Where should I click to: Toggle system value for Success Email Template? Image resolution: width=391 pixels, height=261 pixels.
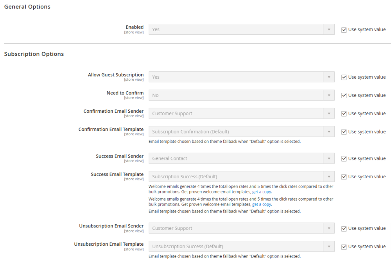[x=344, y=177]
